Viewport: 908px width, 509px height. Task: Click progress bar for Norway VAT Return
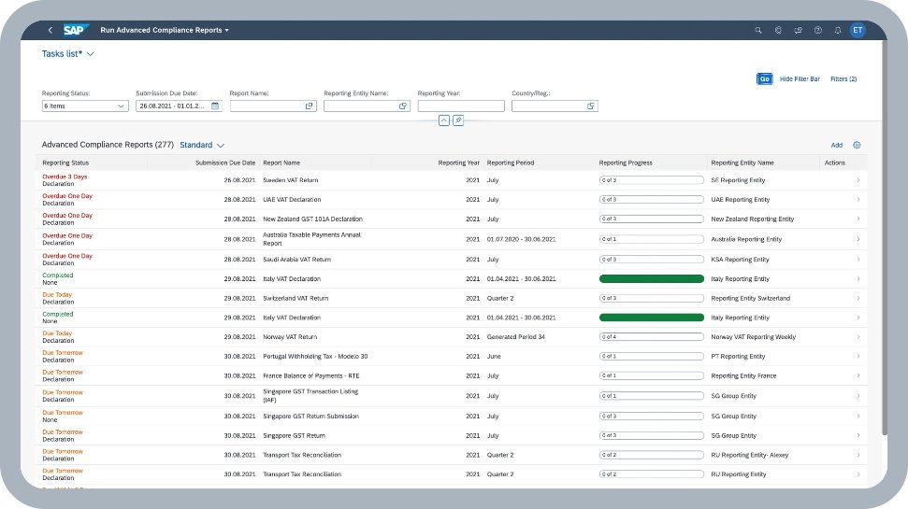tap(652, 336)
